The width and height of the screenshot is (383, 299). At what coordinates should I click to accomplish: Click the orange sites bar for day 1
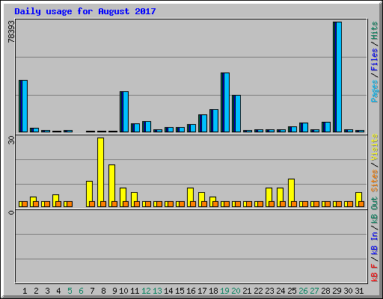coord(25,204)
